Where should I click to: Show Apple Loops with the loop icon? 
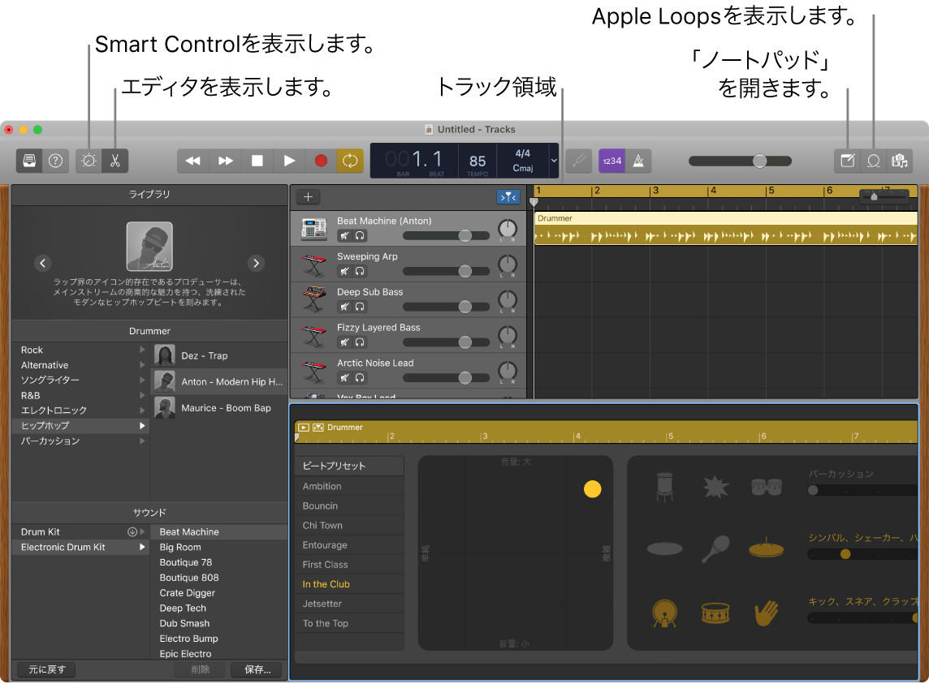point(872,161)
